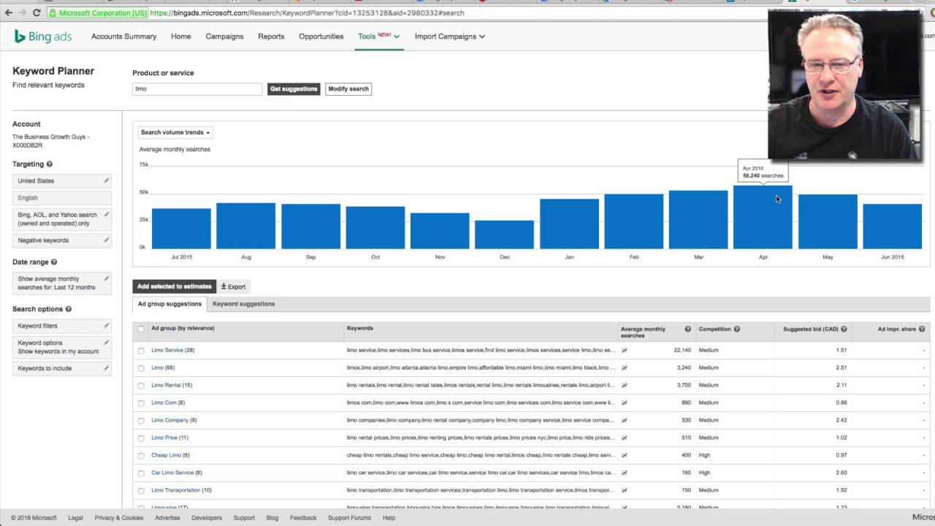The image size is (935, 526).
Task: Check the Limo Com ad group box
Action: point(141,403)
